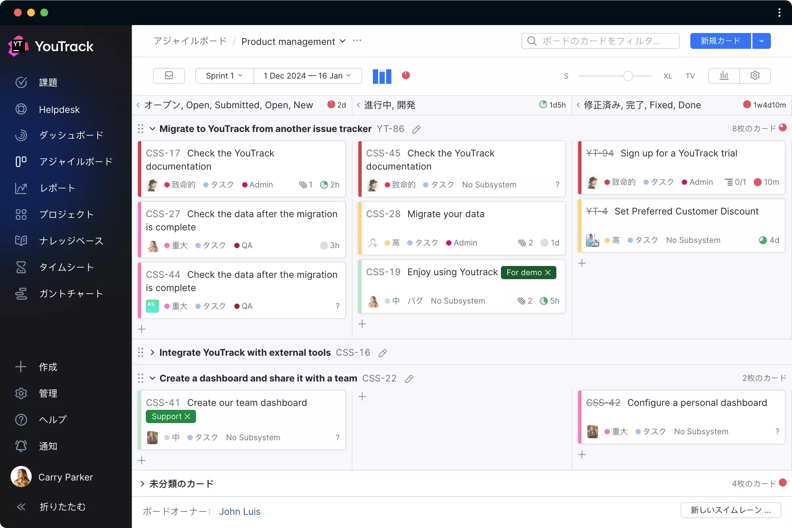Screen dimensions: 792x528
Task: Remove the Support tag on CSS-41
Action: click(188, 416)
